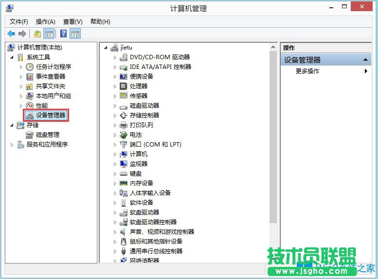This screenshot has height=279, width=378.
Task: Click the 端口 (COM 和 LPT) icon
Action: [124, 144]
